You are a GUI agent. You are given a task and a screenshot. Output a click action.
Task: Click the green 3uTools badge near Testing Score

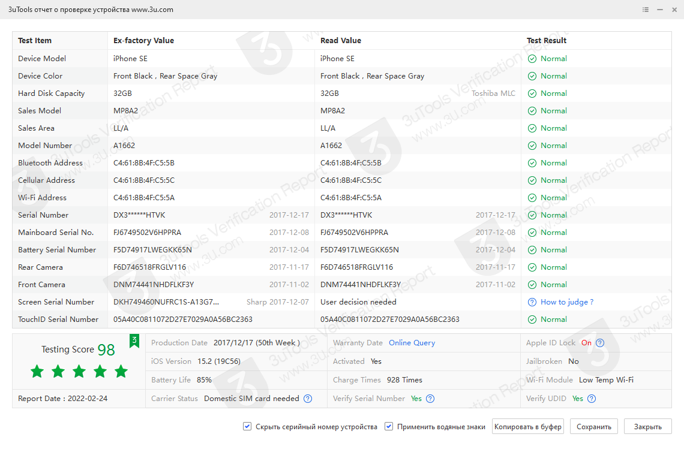pos(134,341)
